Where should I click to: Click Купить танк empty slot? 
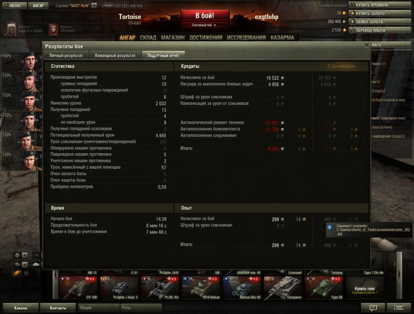(365, 288)
